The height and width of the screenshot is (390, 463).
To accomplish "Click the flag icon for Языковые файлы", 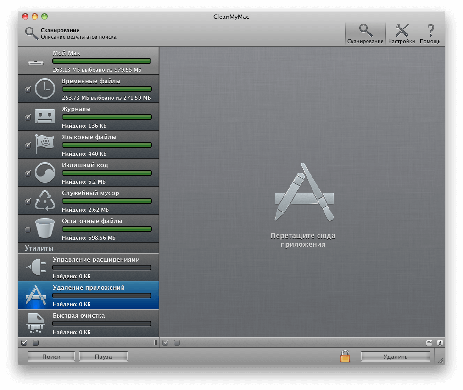I will pyautogui.click(x=45, y=144).
